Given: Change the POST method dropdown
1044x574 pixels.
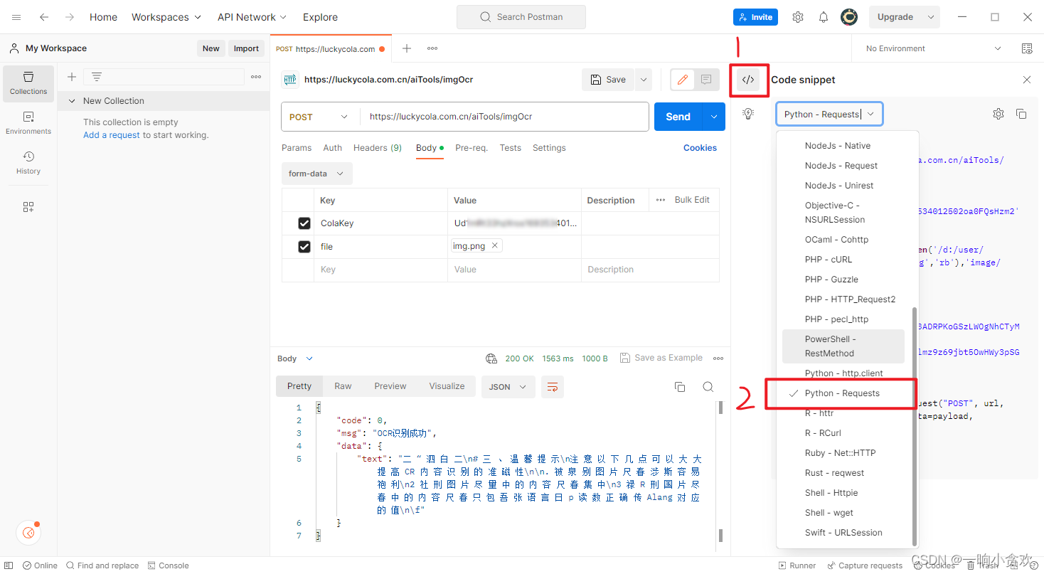Looking at the screenshot, I should click(x=320, y=117).
